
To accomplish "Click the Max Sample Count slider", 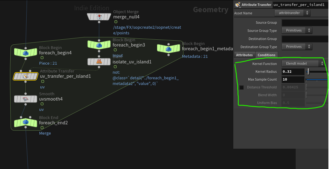I will click(x=316, y=80).
